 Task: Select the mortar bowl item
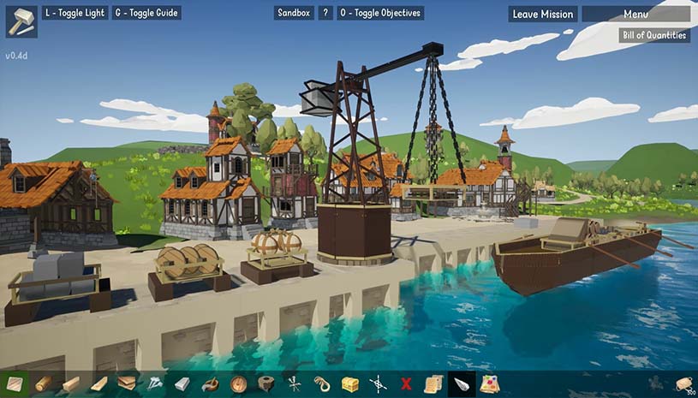pyautogui.click(x=210, y=383)
